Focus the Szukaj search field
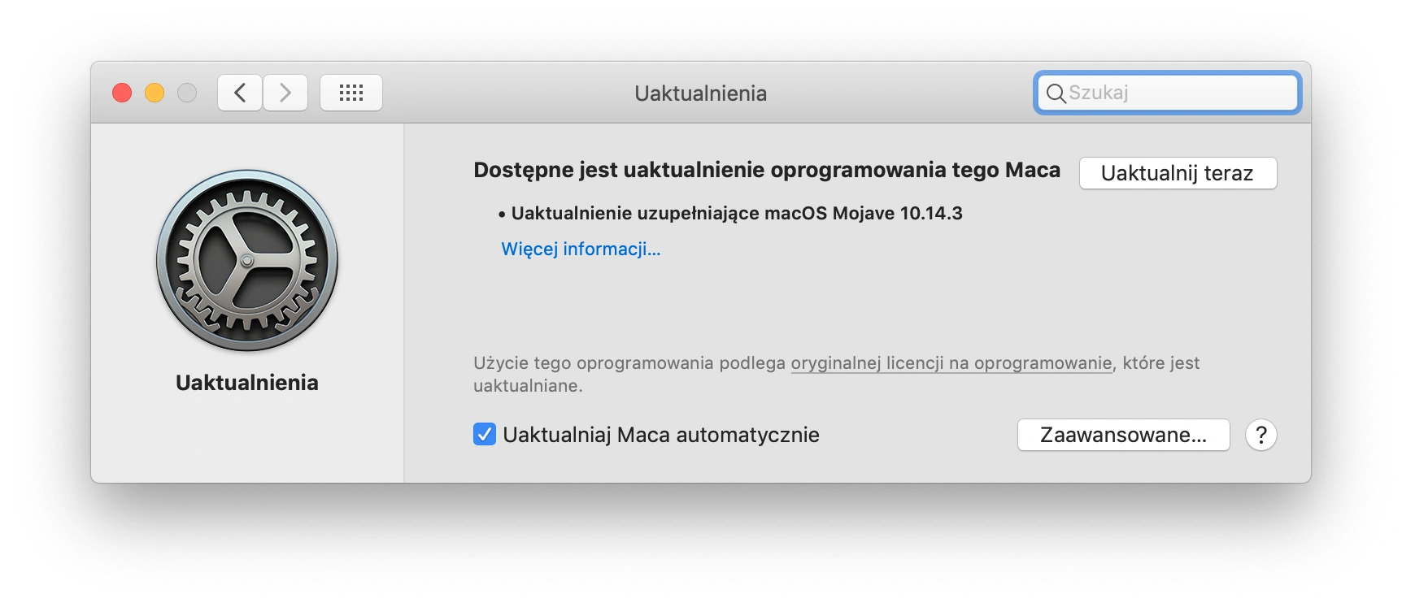This screenshot has height=603, width=1402. point(1168,93)
